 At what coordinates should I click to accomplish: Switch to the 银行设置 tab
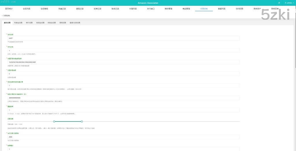(x=29, y=23)
